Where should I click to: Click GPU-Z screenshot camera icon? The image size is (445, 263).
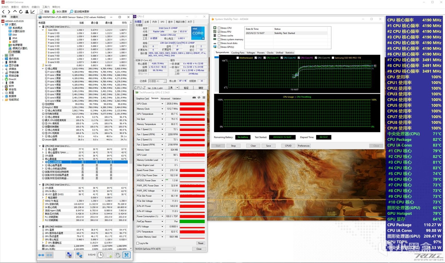click(194, 98)
